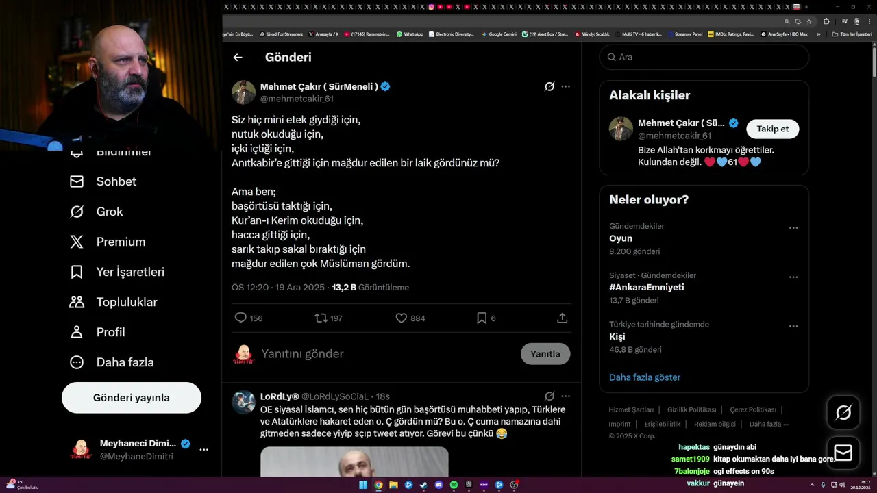Open Epic Games launcher from the taskbar
The width and height of the screenshot is (877, 493).
(x=469, y=485)
